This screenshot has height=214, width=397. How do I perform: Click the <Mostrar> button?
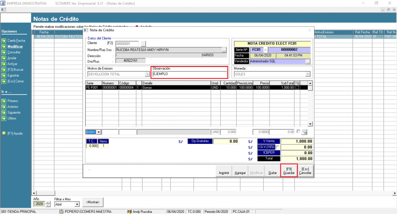(93, 202)
